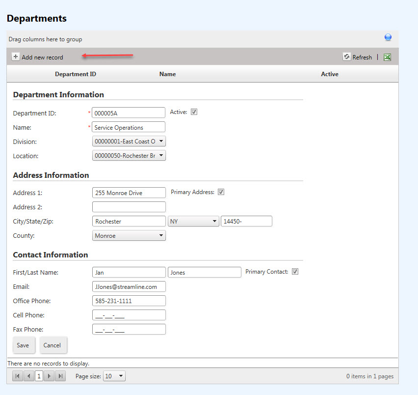Toggle the Primary Address checkbox
The width and height of the screenshot is (418, 395).
(221, 192)
